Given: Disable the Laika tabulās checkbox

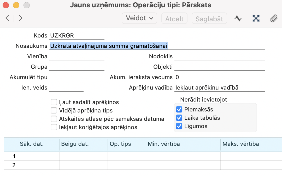Looking at the screenshot, I should tap(179, 118).
